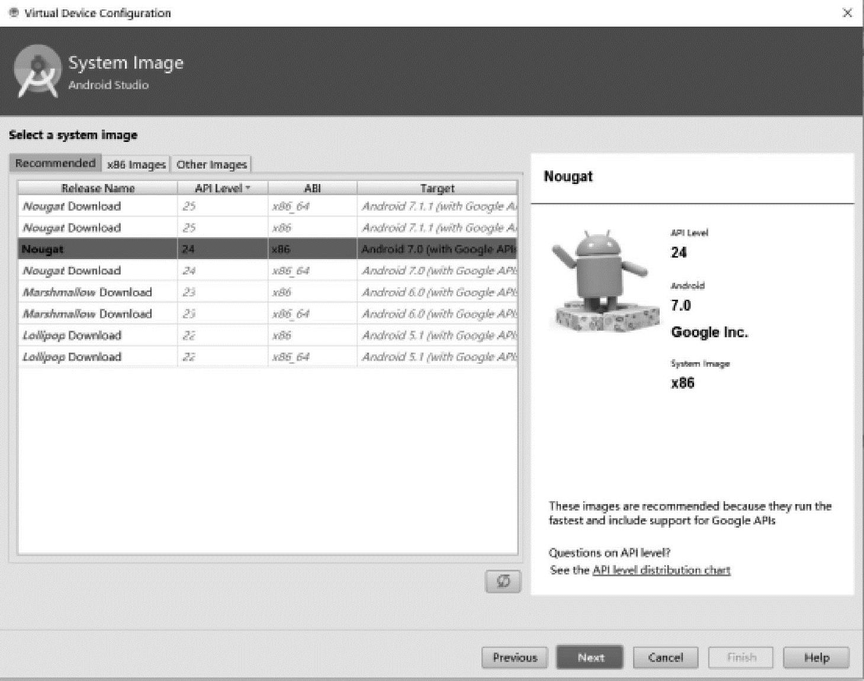The image size is (864, 681).
Task: Click the refresh system images button
Action: (x=503, y=581)
